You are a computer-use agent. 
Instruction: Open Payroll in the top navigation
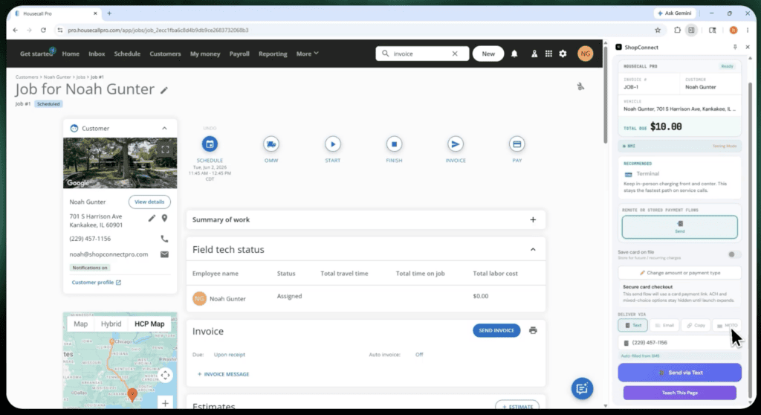click(239, 54)
